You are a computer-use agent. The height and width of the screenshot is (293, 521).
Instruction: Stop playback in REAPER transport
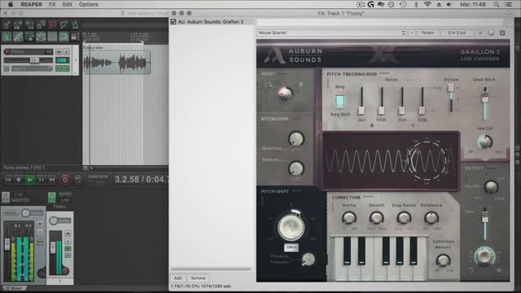click(x=19, y=180)
